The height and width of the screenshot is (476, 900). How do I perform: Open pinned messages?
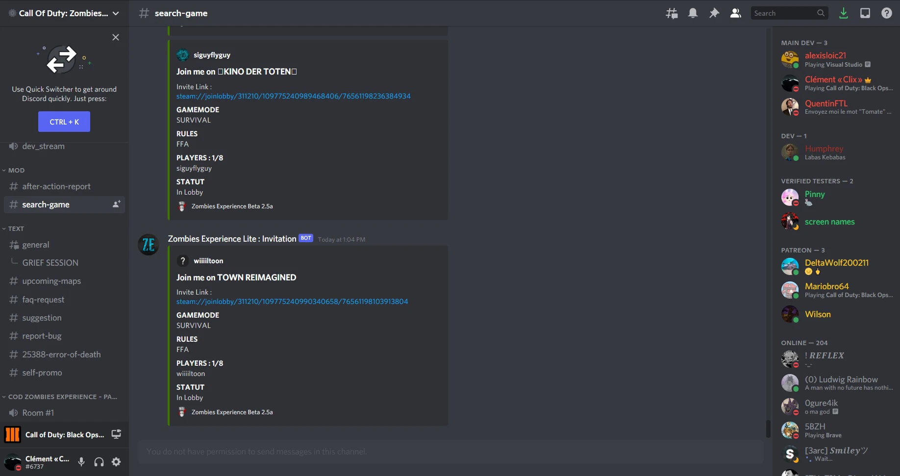pyautogui.click(x=714, y=13)
